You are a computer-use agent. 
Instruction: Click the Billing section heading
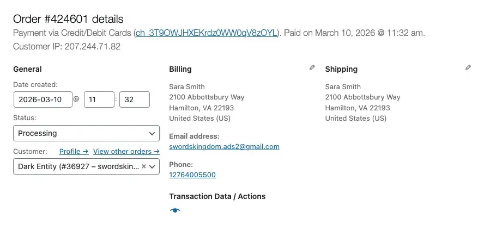[x=180, y=69]
